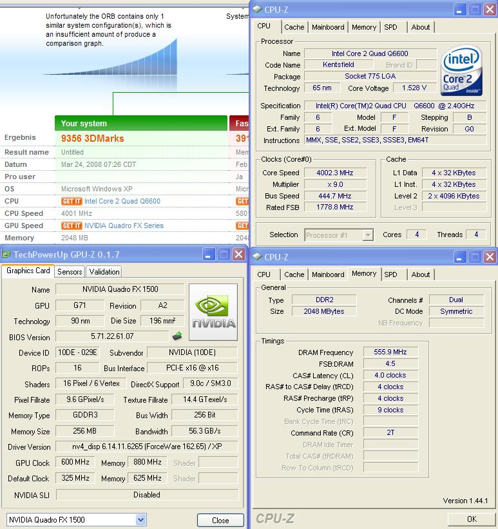The width and height of the screenshot is (498, 529).
Task: Click the Driver Version field in GPU-Z
Action: (x=147, y=447)
